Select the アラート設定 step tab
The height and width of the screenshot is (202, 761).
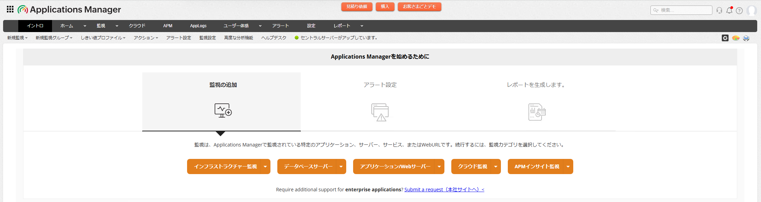pos(380,102)
